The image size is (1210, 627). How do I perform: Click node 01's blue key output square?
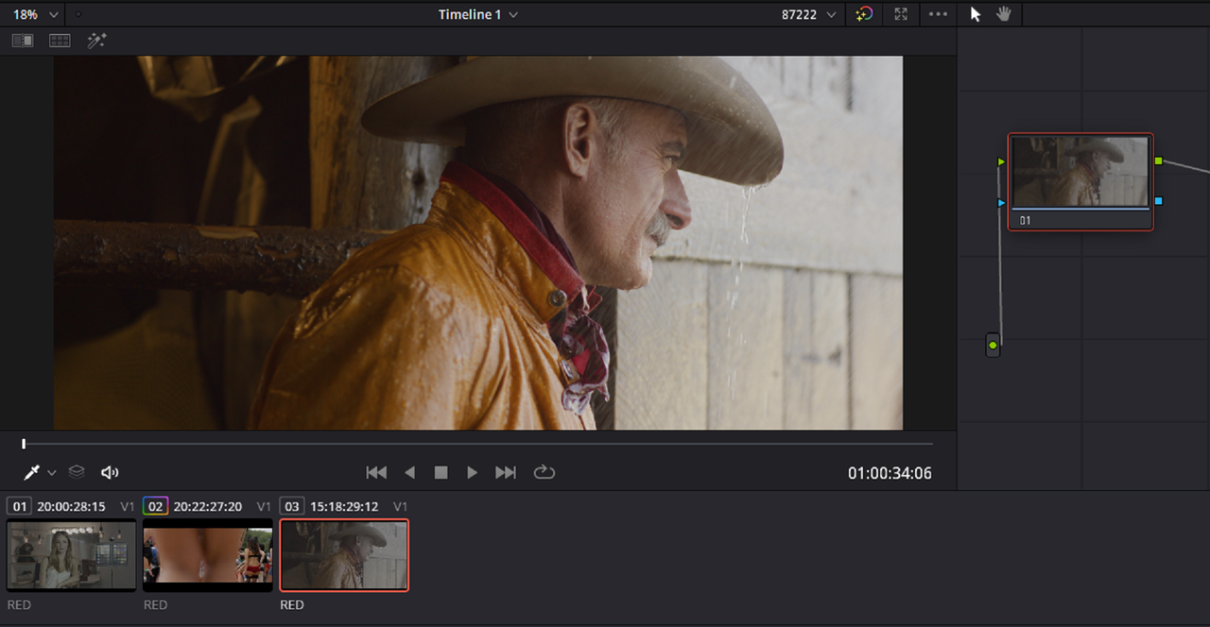pos(1158,201)
